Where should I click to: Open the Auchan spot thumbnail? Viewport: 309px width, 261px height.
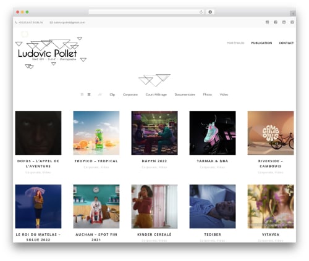click(x=96, y=206)
